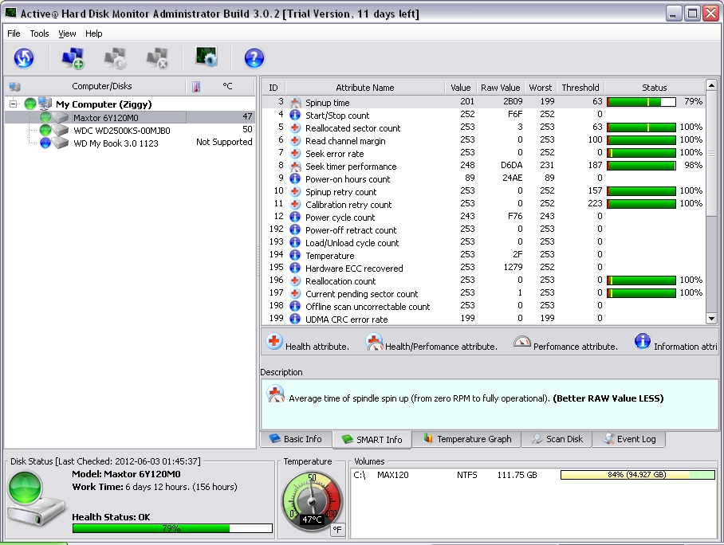Select Seek timer performance row

click(x=483, y=167)
